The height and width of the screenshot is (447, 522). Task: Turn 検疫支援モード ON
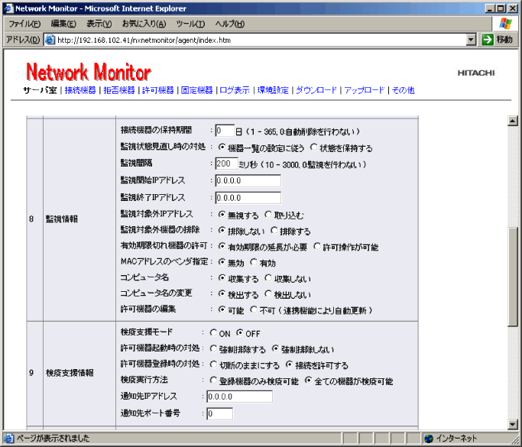pyautogui.click(x=213, y=332)
